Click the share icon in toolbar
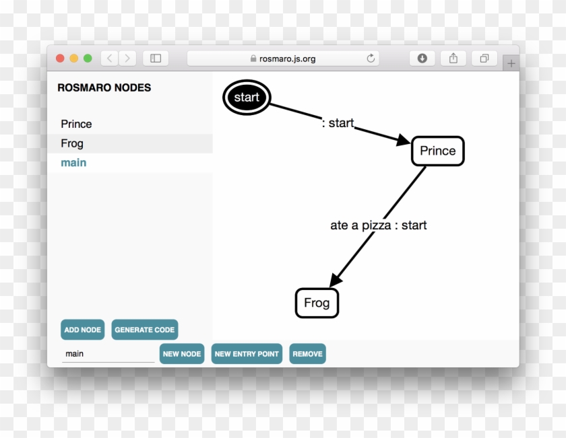The height and width of the screenshot is (438, 566). (453, 59)
